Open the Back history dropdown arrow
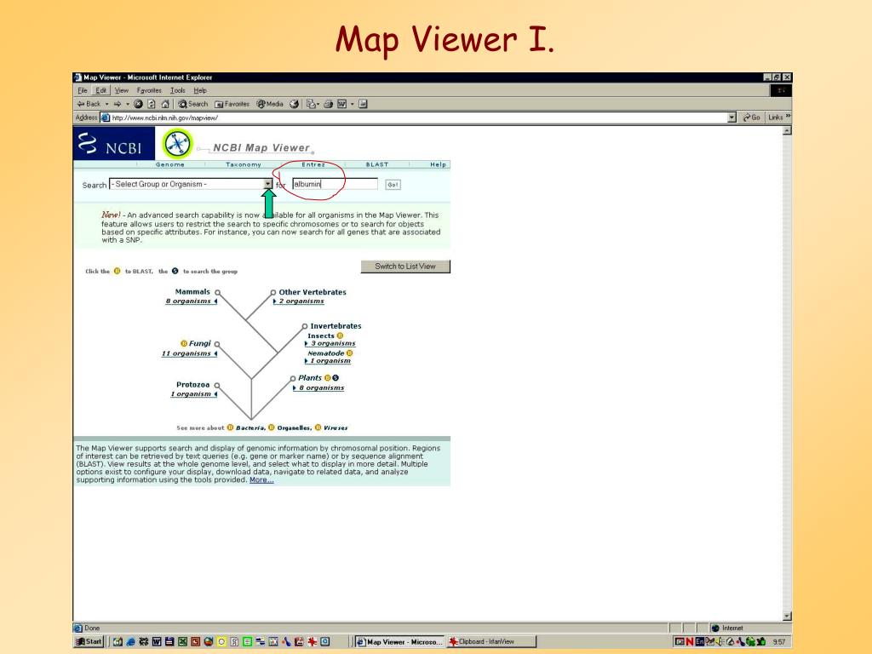The image size is (872, 654). [x=107, y=104]
